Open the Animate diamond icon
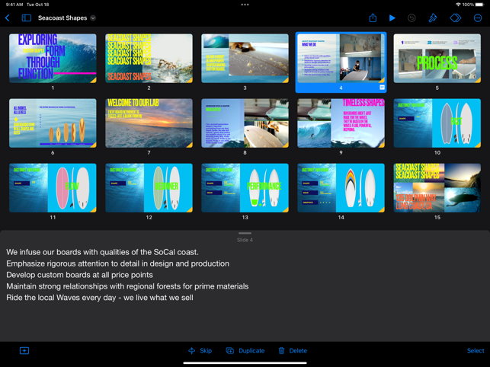Image resolution: width=490 pixels, height=367 pixels. click(x=456, y=18)
